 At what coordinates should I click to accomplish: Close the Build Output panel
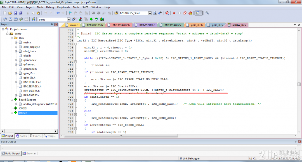pyautogui.click(x=299, y=142)
